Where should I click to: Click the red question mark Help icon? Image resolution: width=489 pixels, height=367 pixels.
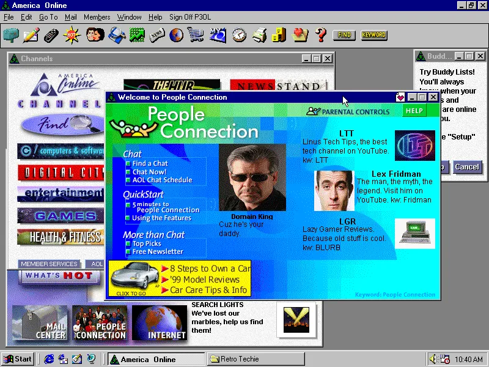click(x=320, y=35)
